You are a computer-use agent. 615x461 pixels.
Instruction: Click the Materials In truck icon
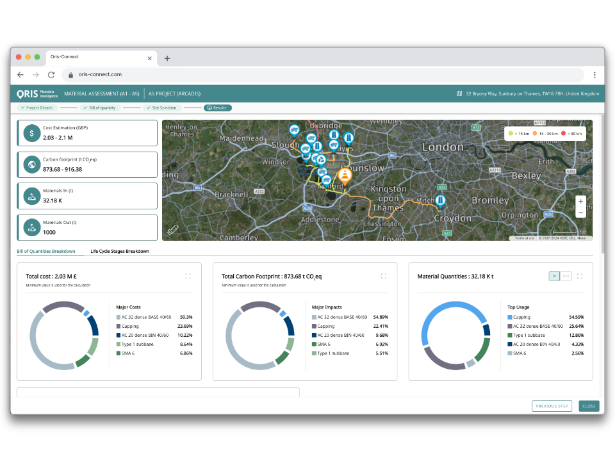pyautogui.click(x=31, y=196)
